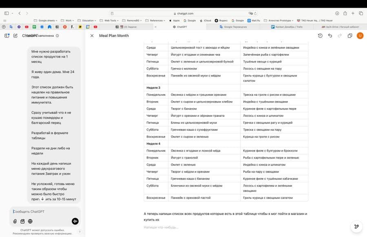367x237 pixels.
Task: Focus the Сообщить ChatGPT message field
Action: [45, 211]
